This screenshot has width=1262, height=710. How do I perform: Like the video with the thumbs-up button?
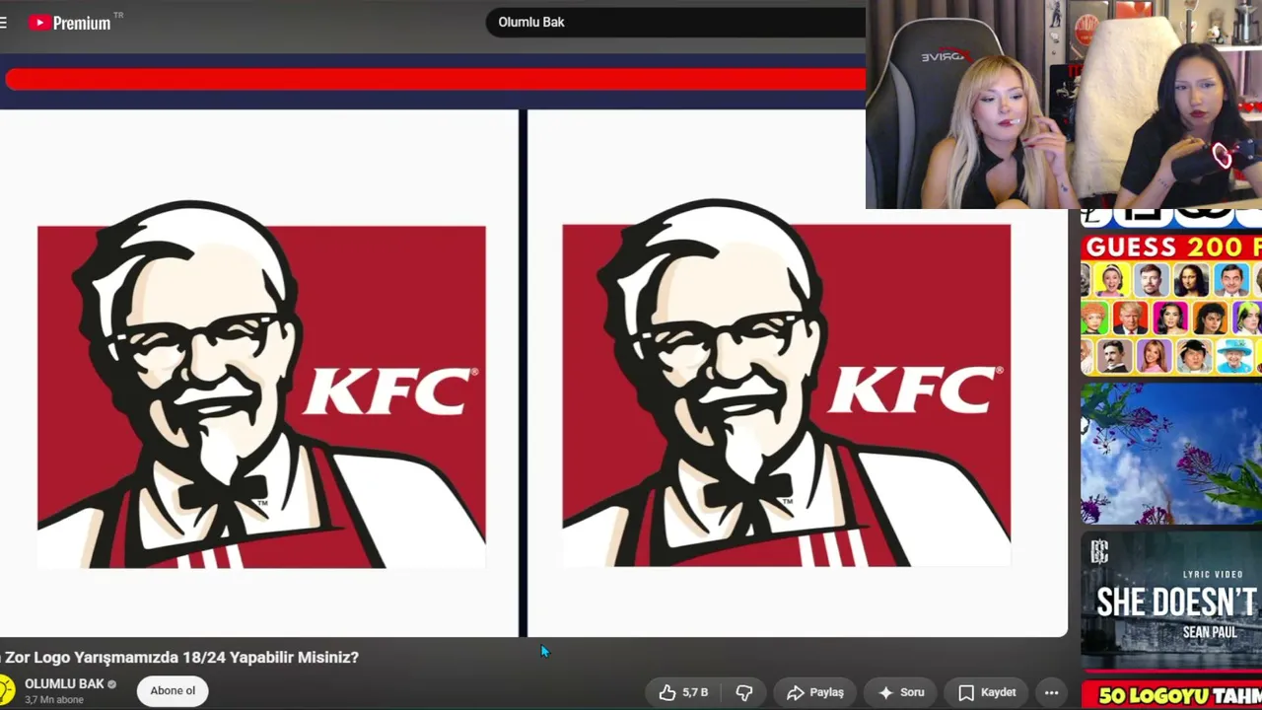[x=684, y=692]
